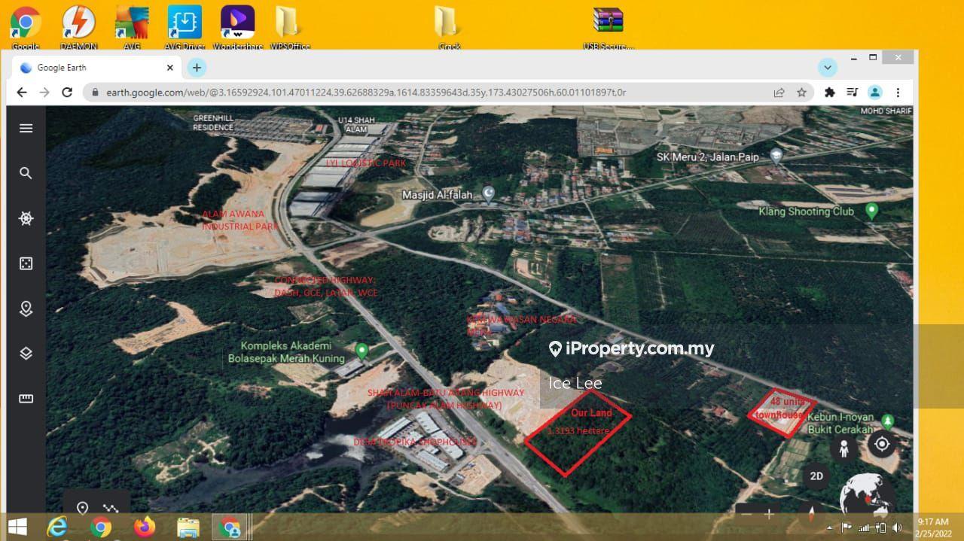Expand the Chrome tab search dropdown
This screenshot has height=541, width=964.
pos(828,68)
